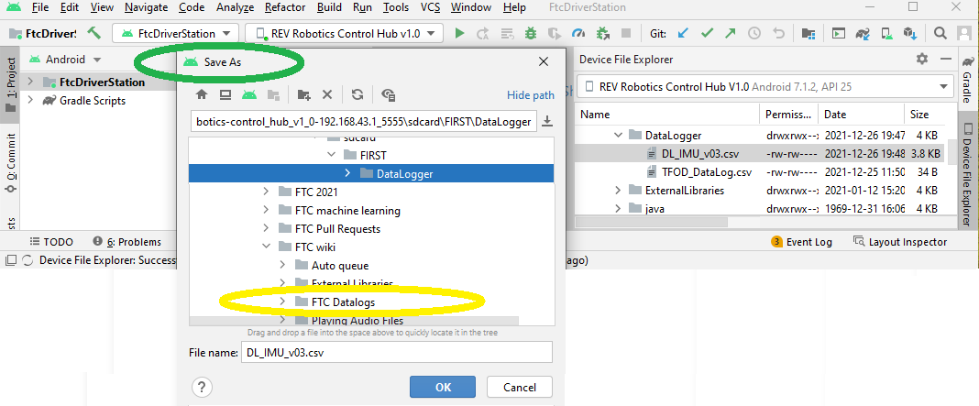The width and height of the screenshot is (979, 406).
Task: Open the Project Structure icon
Action: pos(808,33)
